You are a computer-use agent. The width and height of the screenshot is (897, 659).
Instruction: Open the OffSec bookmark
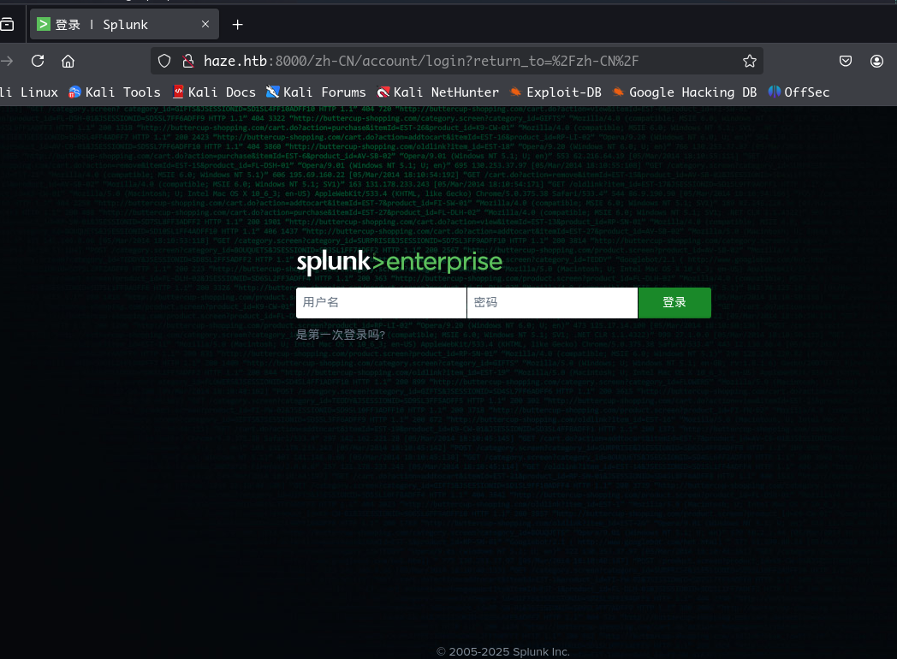[x=799, y=92]
